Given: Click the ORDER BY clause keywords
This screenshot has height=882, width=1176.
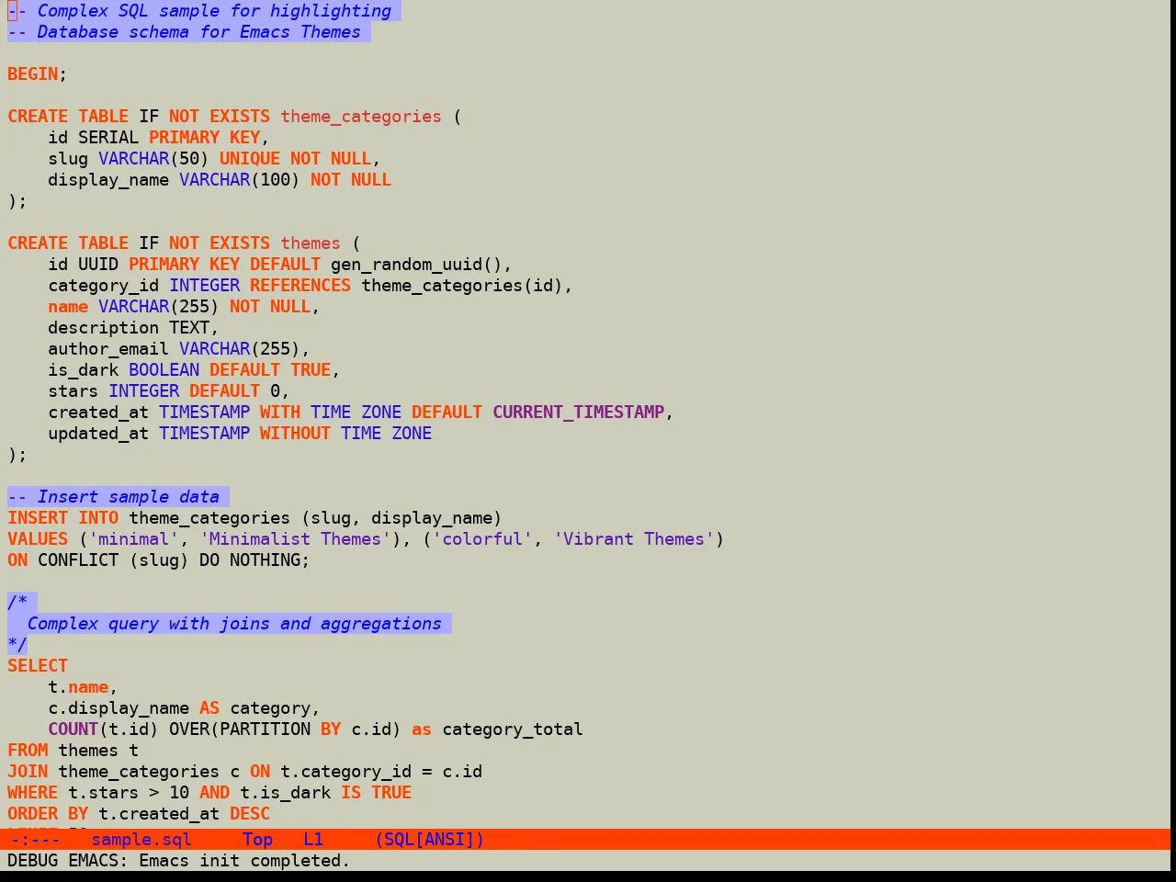Looking at the screenshot, I should 48,814.
